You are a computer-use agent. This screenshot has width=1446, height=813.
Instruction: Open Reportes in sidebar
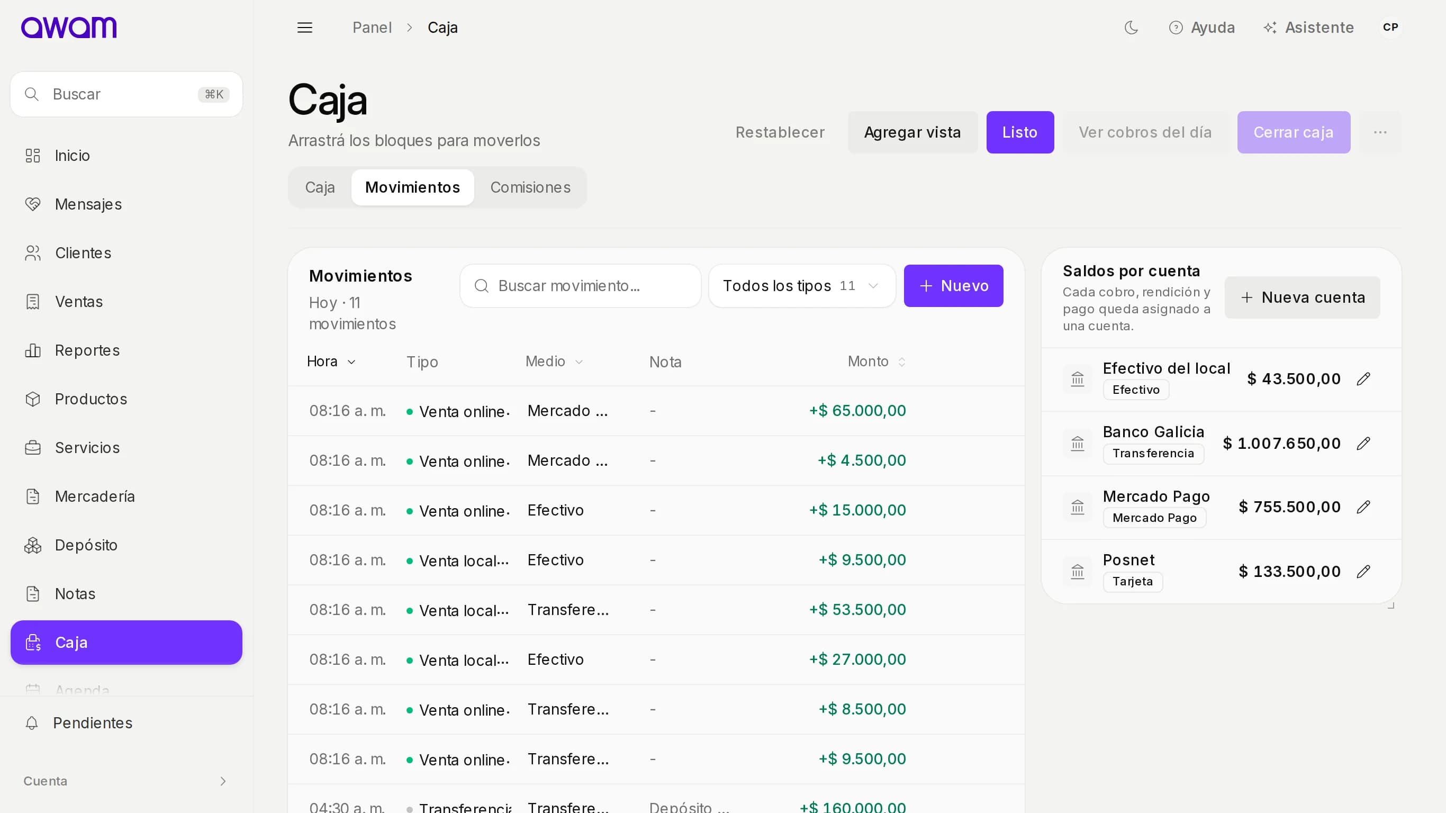point(126,350)
